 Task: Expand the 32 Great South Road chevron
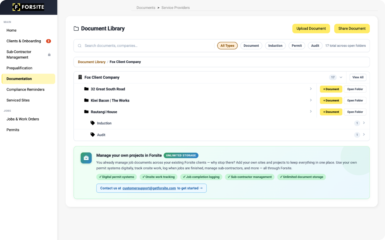(311, 89)
